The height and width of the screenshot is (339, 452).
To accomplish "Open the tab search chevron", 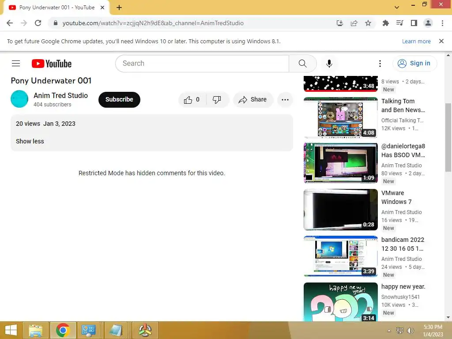I will tap(397, 8).
